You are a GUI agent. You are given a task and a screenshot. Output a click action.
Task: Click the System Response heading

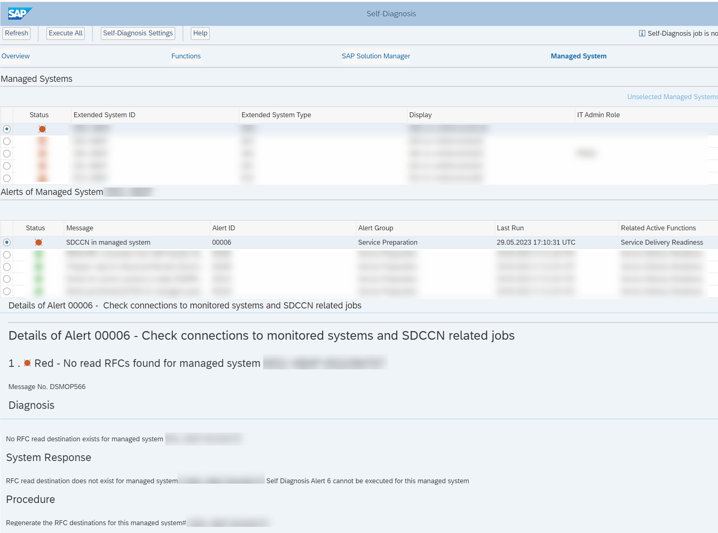(49, 457)
